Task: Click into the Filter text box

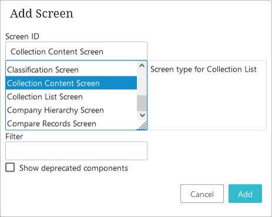Action: pos(76,151)
